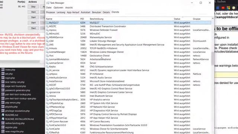This screenshot has width=238, height=134.
Task: Select the Keylso service row
Action: (x=52, y=67)
